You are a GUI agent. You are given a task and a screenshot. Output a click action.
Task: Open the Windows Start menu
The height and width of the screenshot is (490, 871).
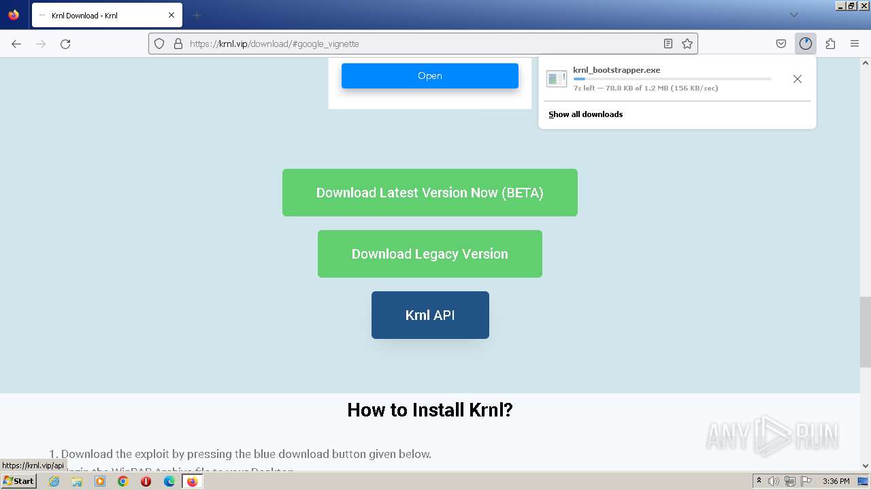pyautogui.click(x=18, y=481)
